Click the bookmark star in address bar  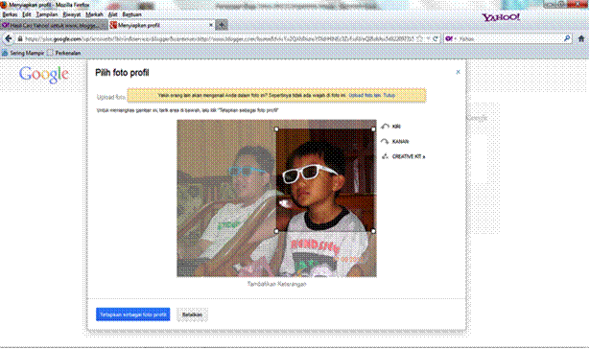(x=420, y=38)
